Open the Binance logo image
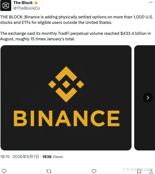 tap(66, 98)
